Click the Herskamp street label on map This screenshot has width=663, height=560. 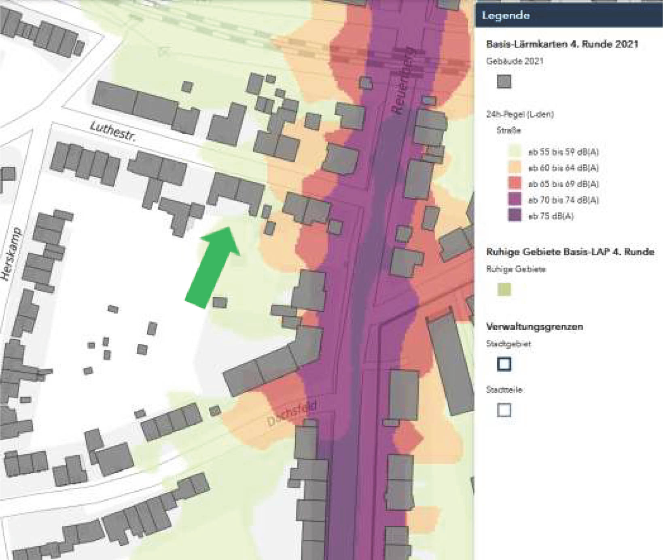pyautogui.click(x=11, y=254)
